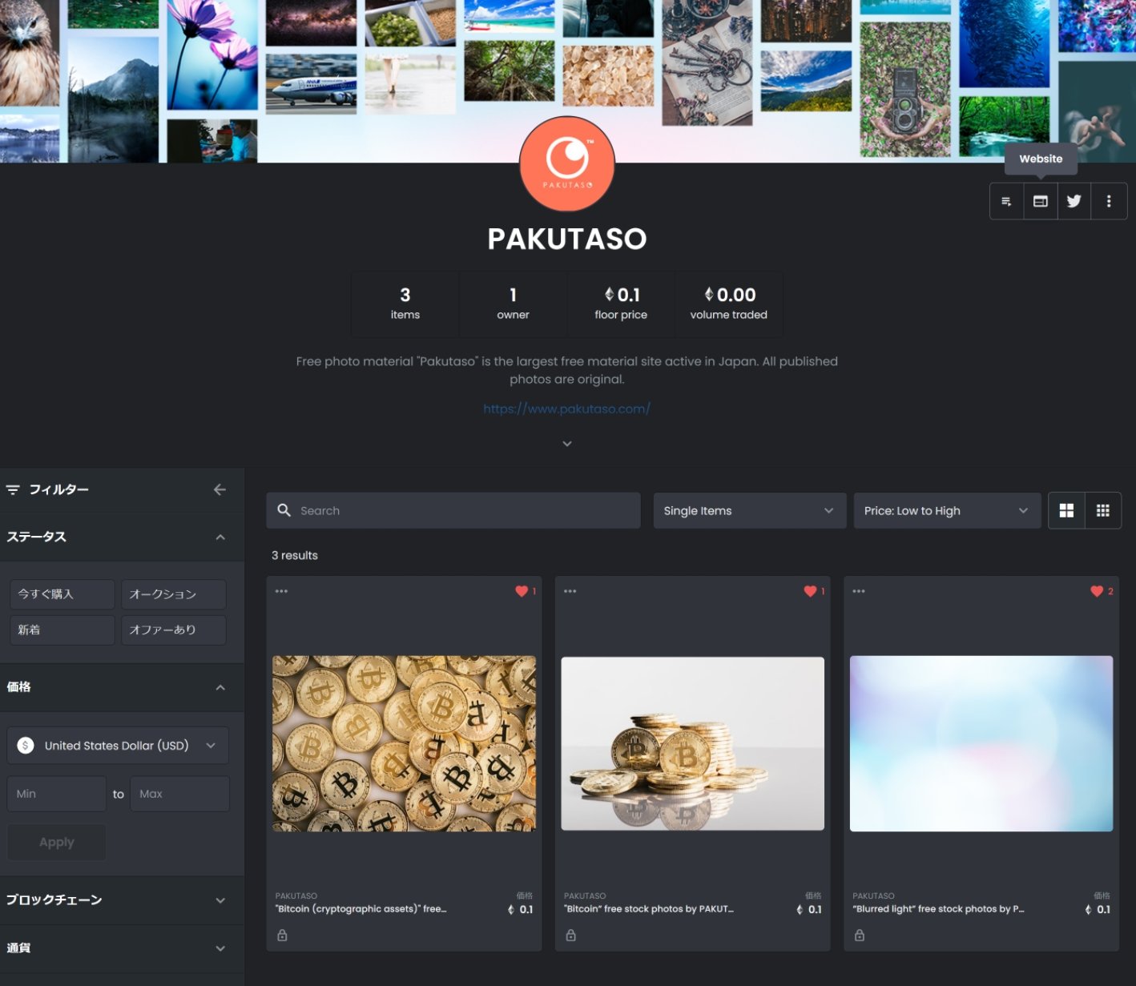Click the 3 results text

click(295, 555)
